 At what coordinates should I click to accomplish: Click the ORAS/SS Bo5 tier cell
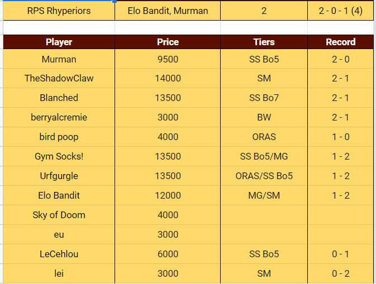[x=264, y=176]
